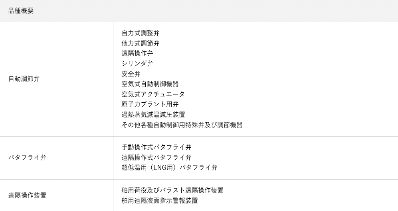Click その他各種自動制御用特殊弁及び調節機器 line
398x211 pixels.
(182, 125)
